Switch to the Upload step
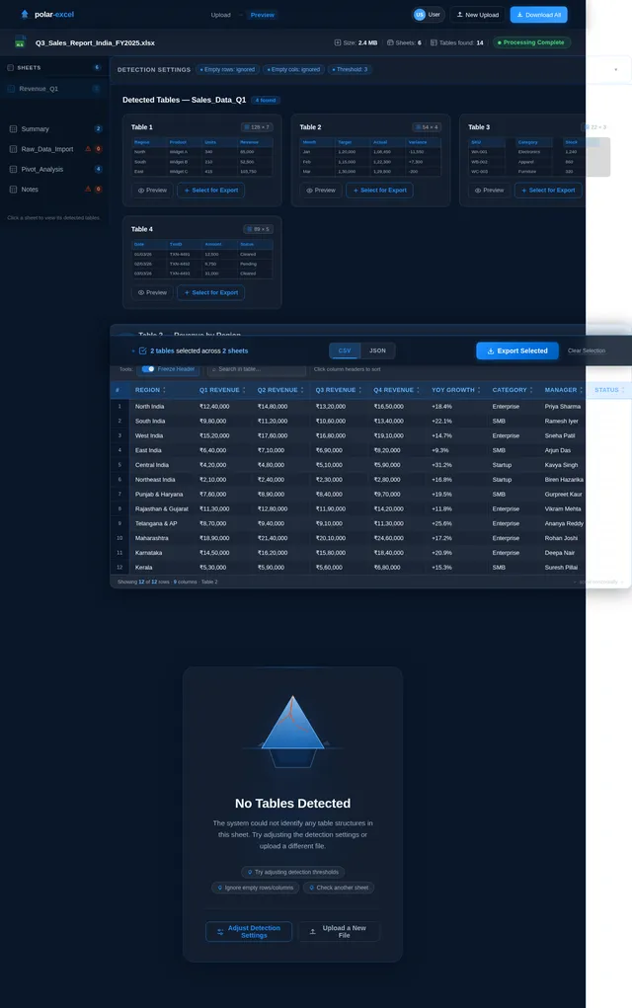The image size is (632, 1008). tap(221, 15)
